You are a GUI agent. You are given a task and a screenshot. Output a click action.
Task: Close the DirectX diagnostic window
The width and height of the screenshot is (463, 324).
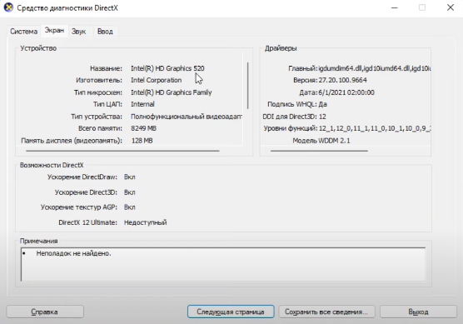click(451, 7)
